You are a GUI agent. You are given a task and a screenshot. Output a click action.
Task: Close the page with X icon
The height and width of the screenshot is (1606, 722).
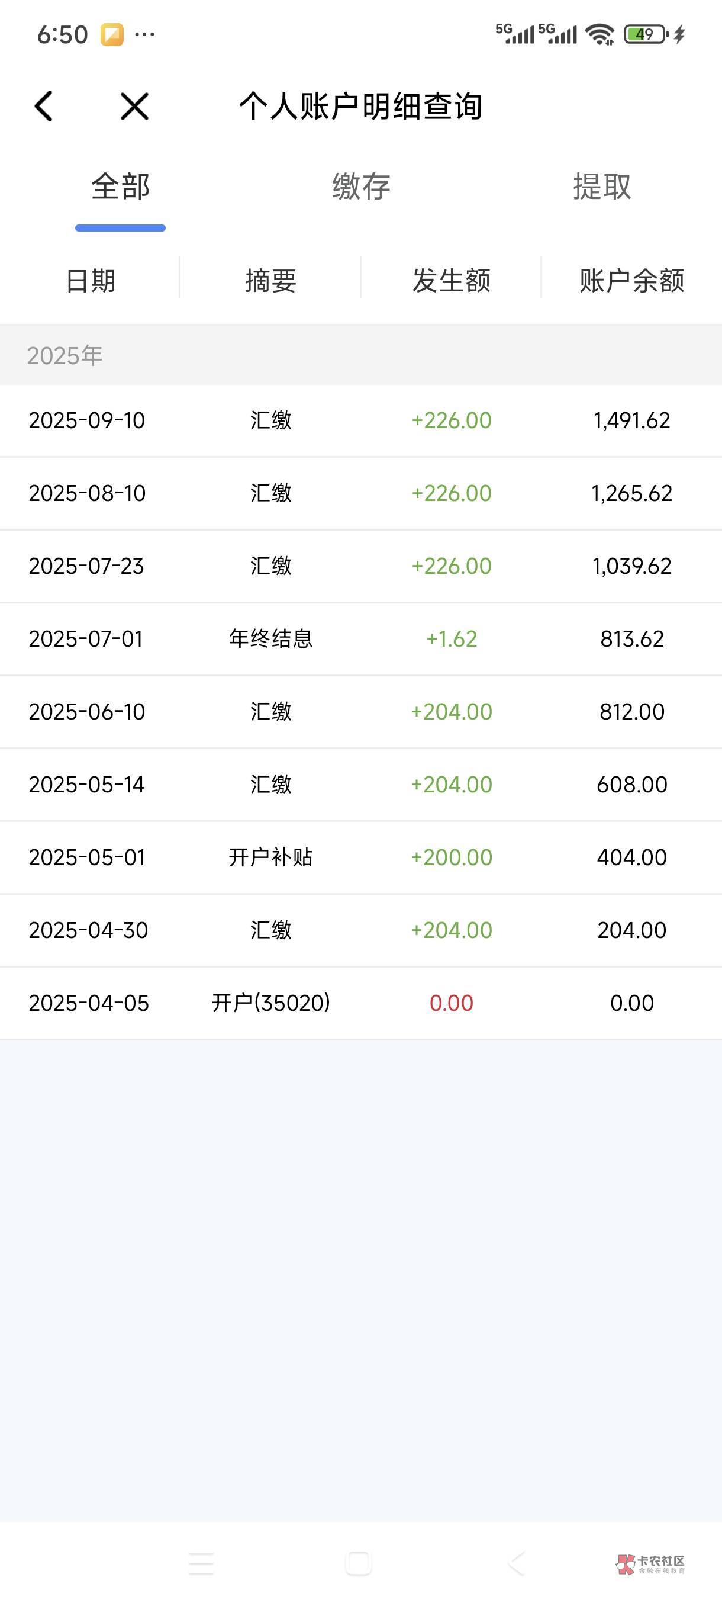pos(134,106)
